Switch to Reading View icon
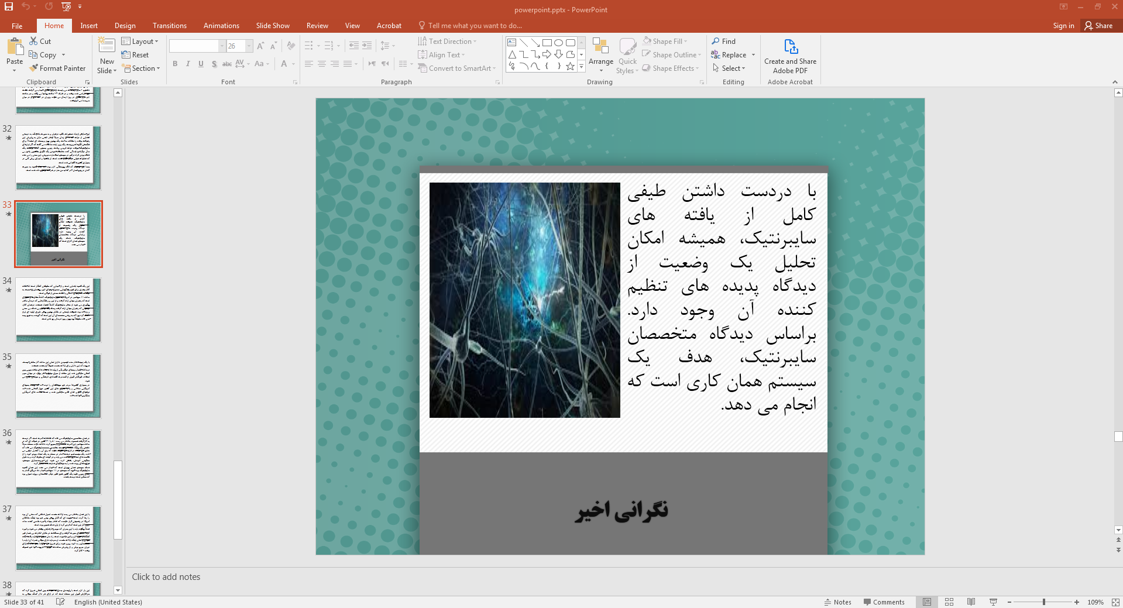This screenshot has height=608, width=1123. pos(971,602)
